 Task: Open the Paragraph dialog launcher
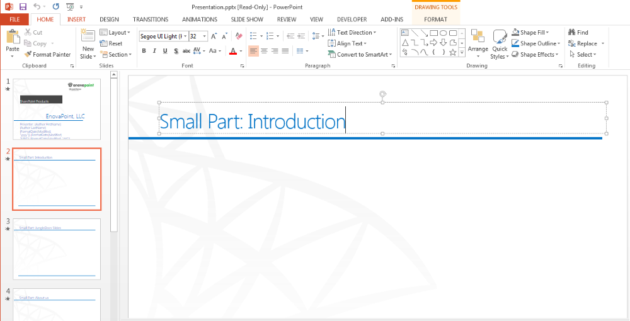(x=392, y=66)
